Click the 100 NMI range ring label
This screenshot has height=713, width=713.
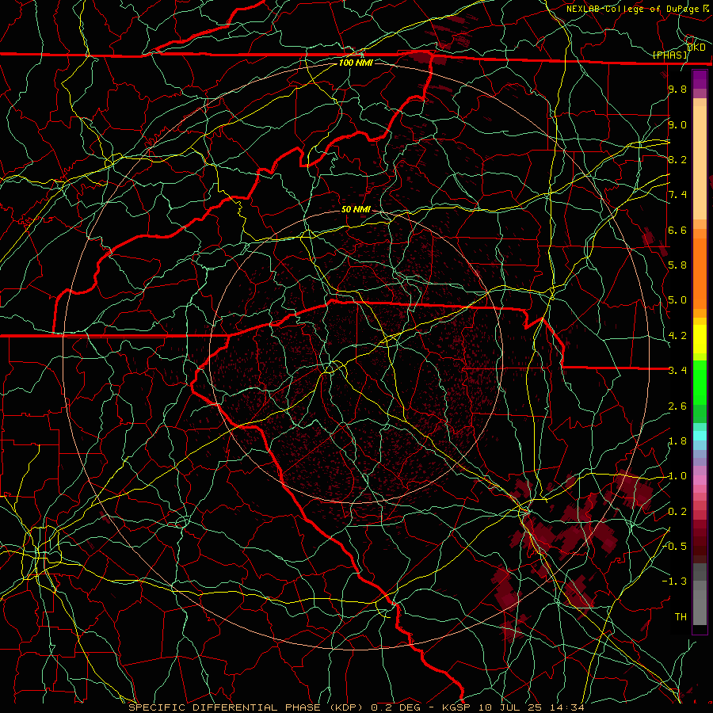click(356, 63)
